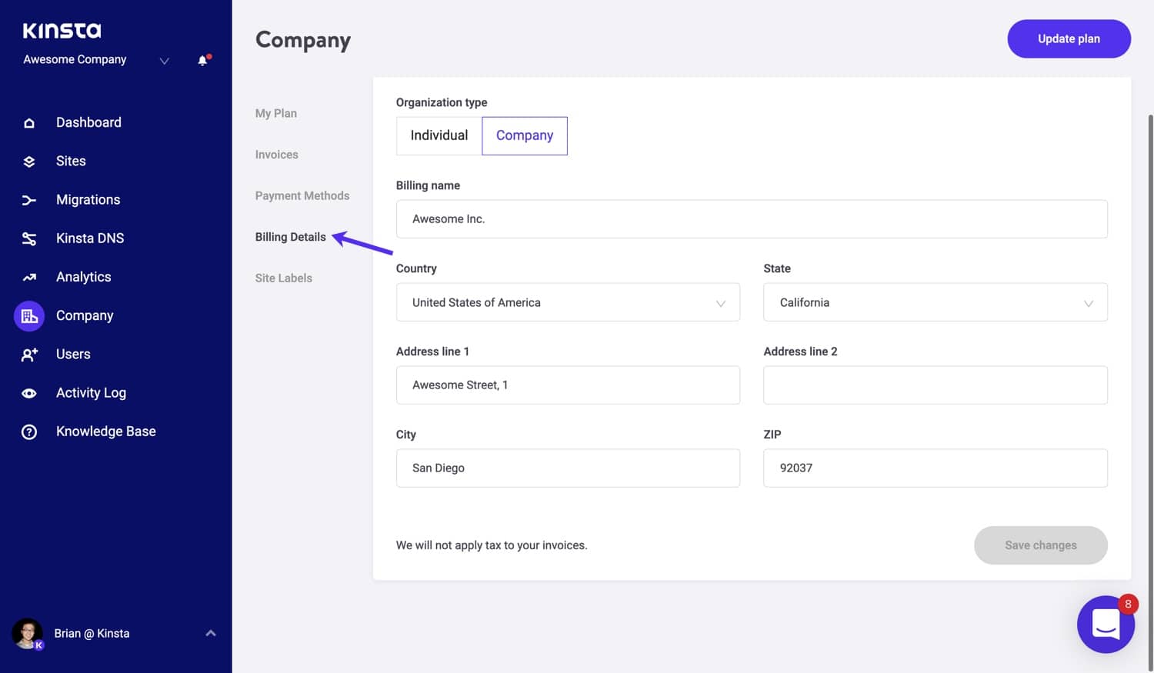The image size is (1154, 673).
Task: Go to Dashboard in sidebar
Action: tap(88, 122)
